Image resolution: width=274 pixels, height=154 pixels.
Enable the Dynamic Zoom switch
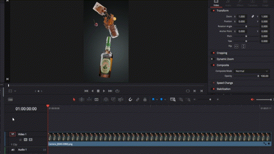click(x=213, y=59)
